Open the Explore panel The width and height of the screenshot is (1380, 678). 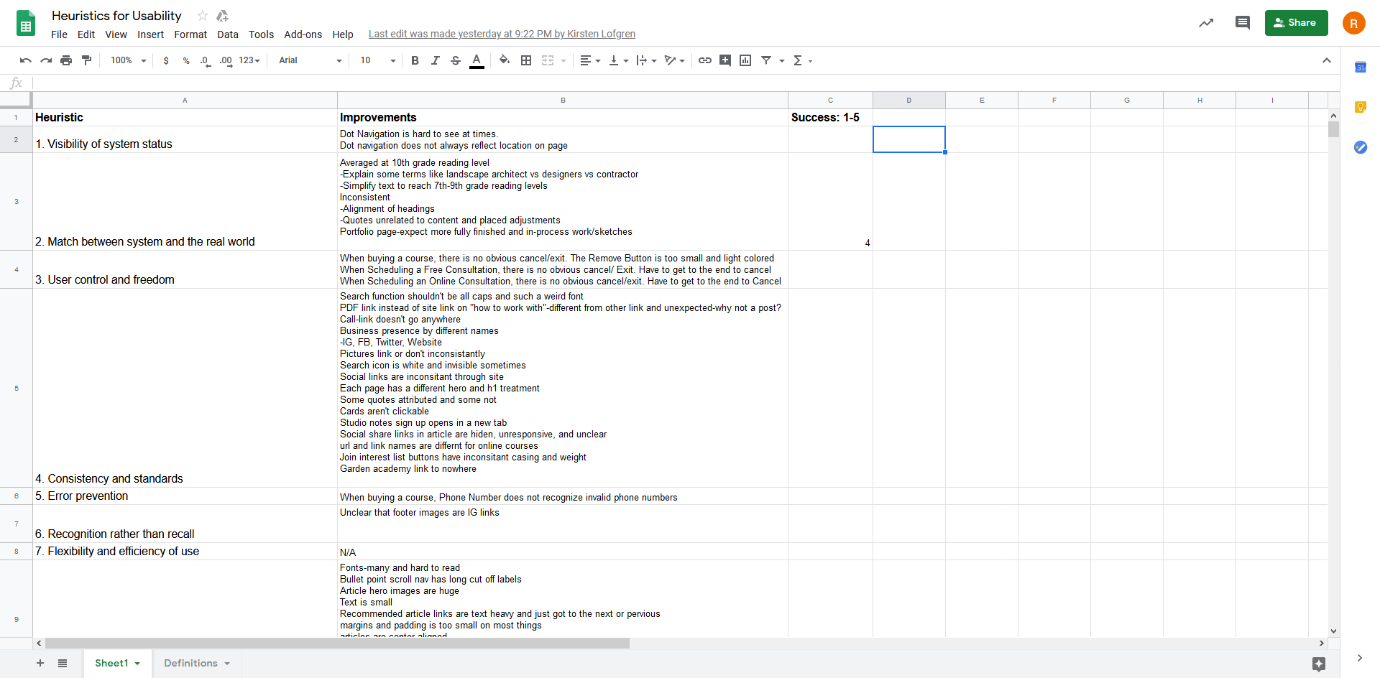(x=1319, y=664)
